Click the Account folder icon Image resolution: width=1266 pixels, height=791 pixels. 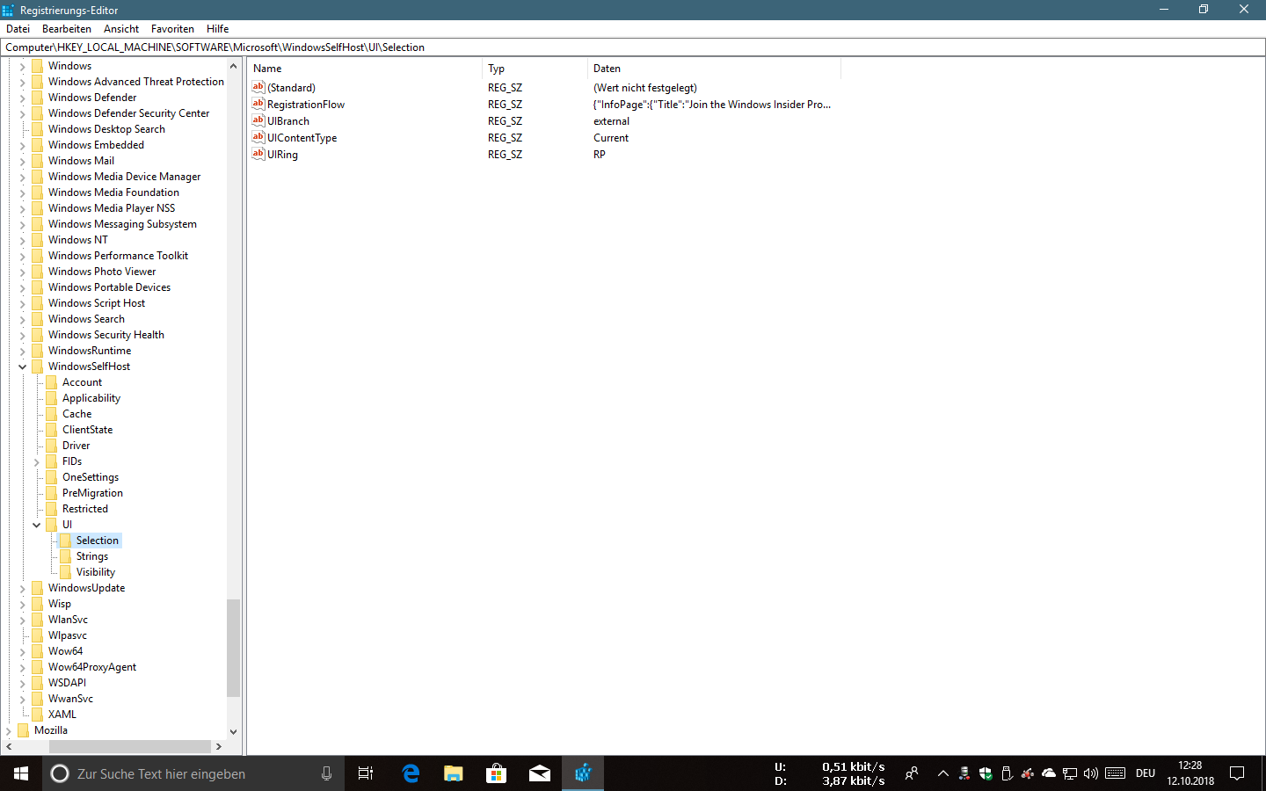pyautogui.click(x=51, y=382)
